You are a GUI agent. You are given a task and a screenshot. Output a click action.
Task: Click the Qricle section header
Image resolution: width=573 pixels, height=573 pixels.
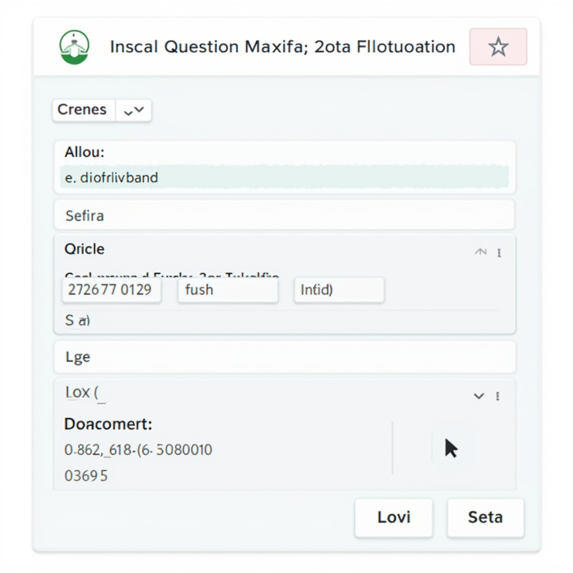(x=84, y=249)
